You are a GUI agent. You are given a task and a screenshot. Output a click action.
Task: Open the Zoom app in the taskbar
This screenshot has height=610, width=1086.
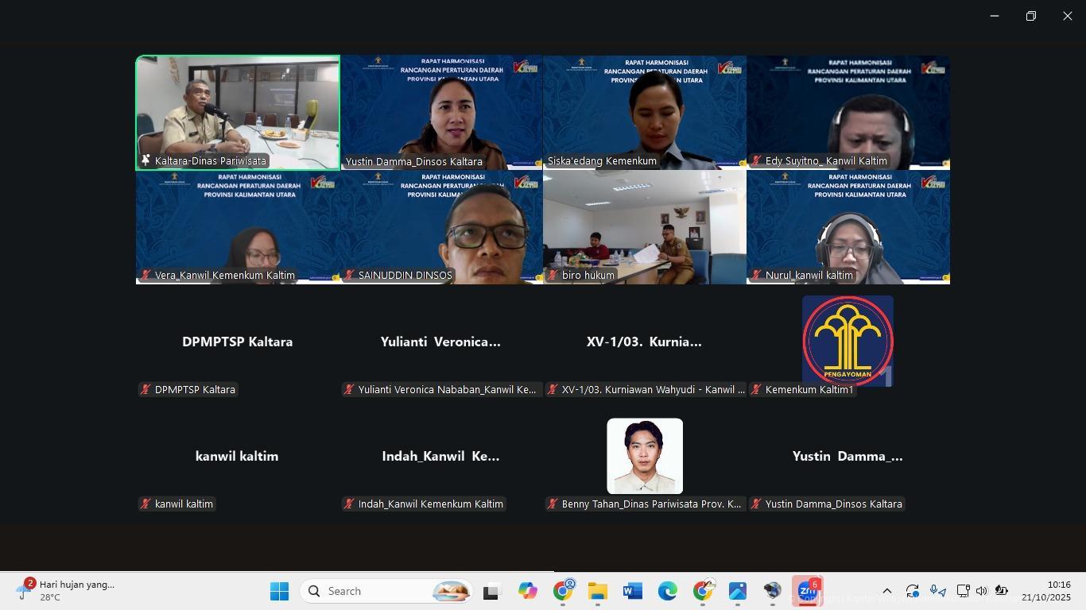pyautogui.click(x=806, y=592)
